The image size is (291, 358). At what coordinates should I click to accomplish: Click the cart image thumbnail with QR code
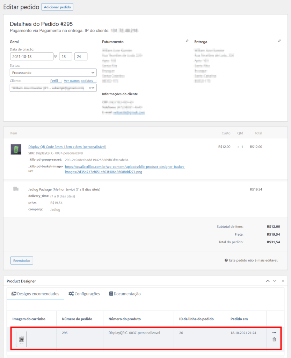point(21,339)
